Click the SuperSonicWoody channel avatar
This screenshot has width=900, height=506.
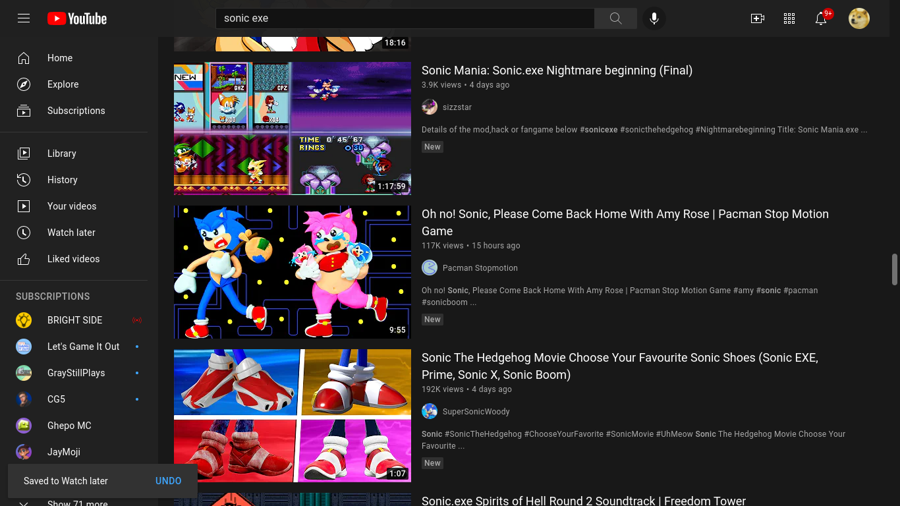pyautogui.click(x=430, y=412)
